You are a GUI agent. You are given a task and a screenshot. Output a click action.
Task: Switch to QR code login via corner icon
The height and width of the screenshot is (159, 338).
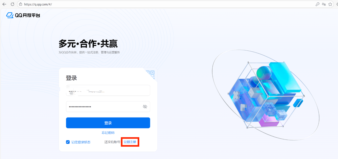coord(151,74)
